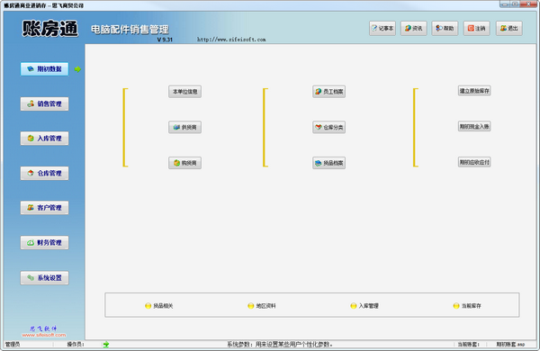Viewport: 540px width, 351px height.
Task: Open 财务管理 finance section
Action: [44, 242]
